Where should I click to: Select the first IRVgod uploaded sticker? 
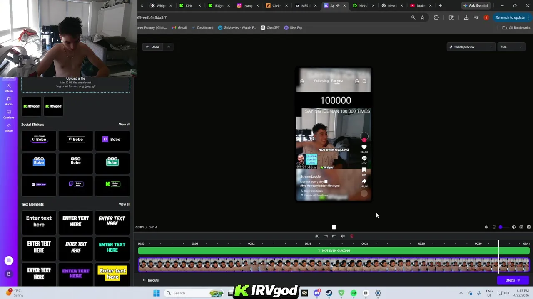(31, 106)
